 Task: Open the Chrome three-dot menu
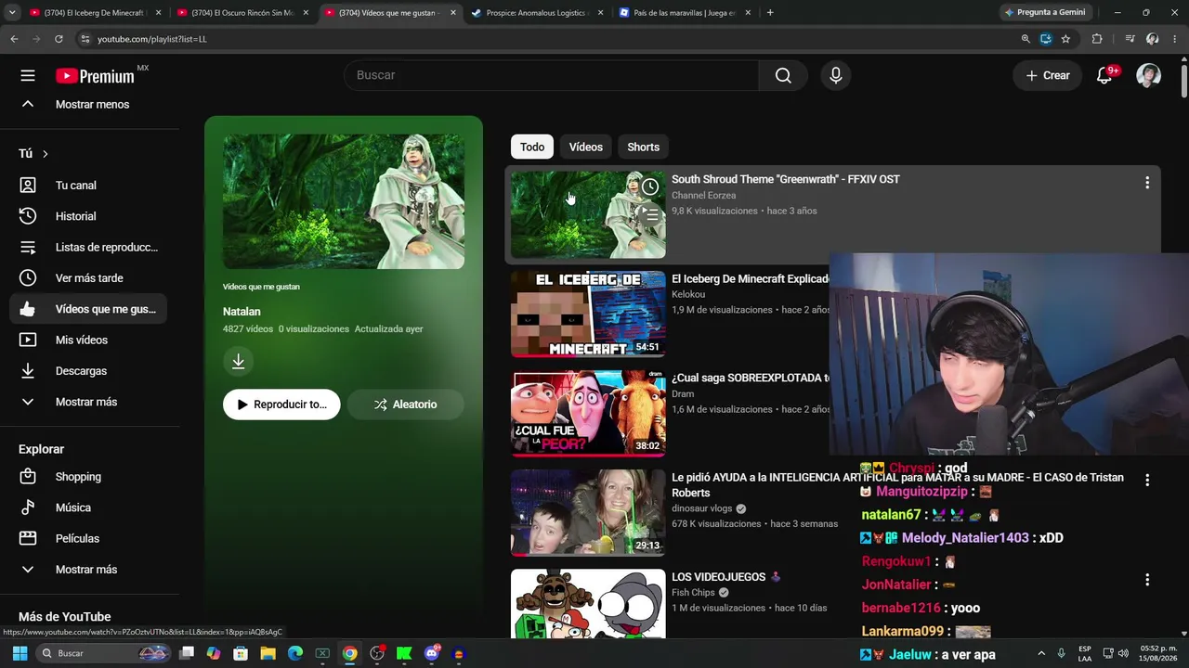(x=1175, y=39)
